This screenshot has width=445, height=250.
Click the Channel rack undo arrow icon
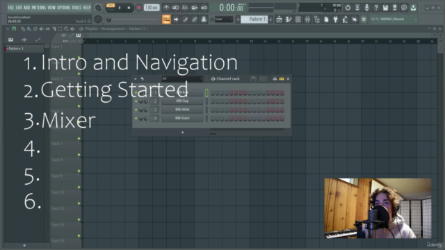pyautogui.click(x=142, y=78)
